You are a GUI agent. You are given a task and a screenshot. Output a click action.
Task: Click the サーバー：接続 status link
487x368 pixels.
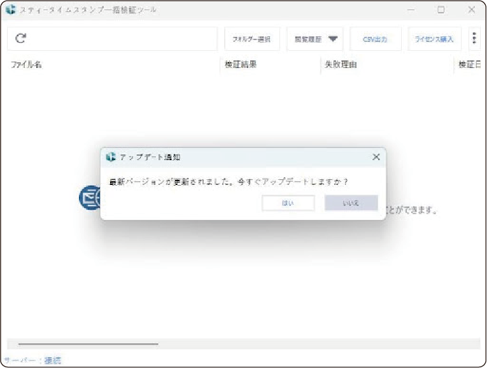pyautogui.click(x=32, y=360)
